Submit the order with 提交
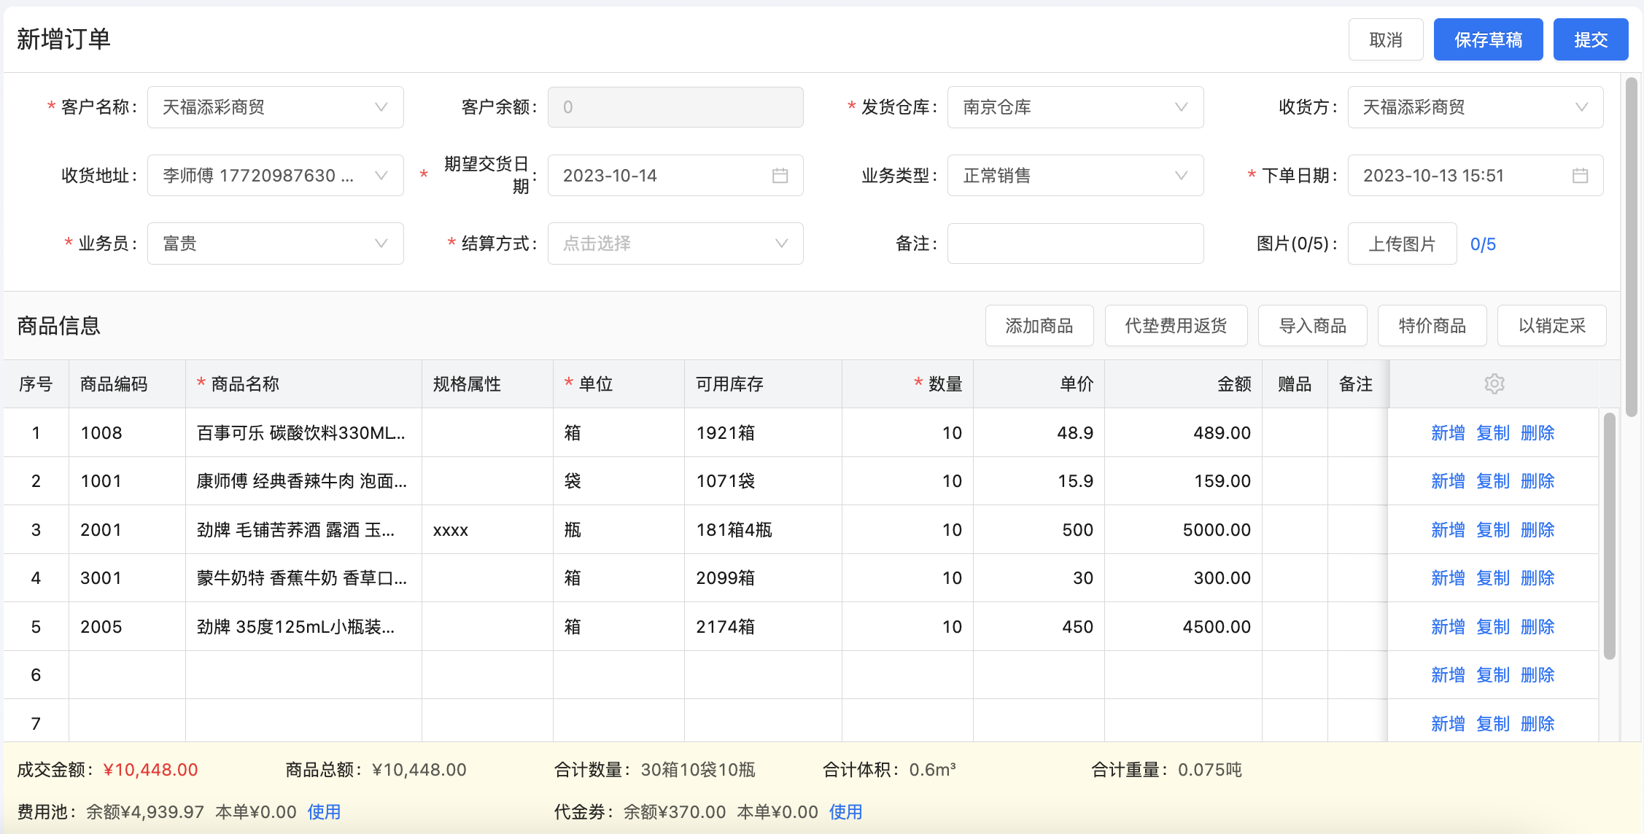Screen dimensions: 1644x834 coord(1591,39)
